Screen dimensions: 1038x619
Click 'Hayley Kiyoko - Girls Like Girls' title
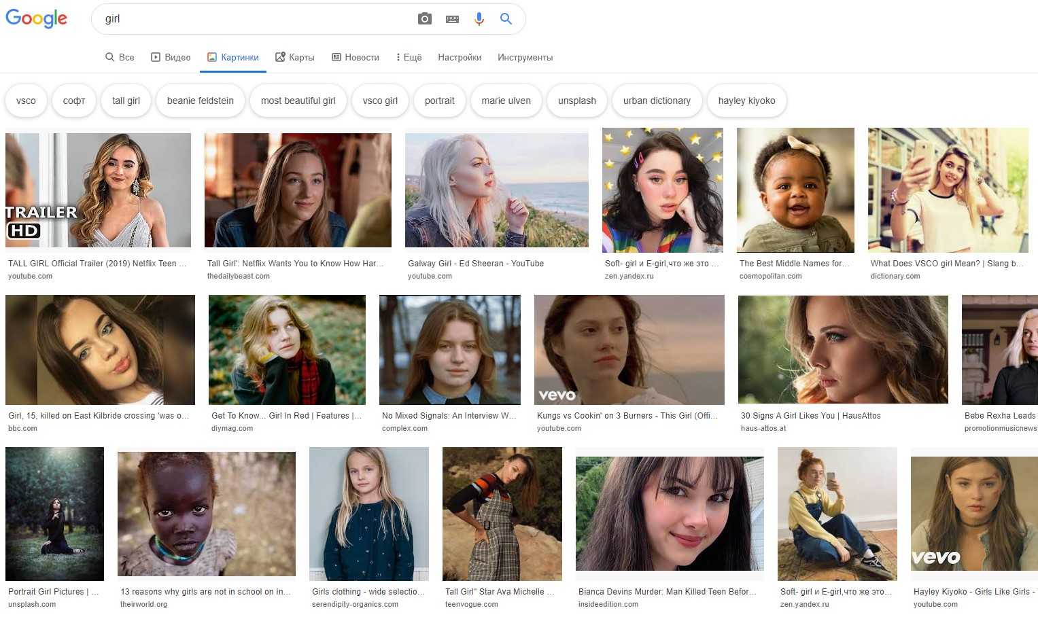974,592
